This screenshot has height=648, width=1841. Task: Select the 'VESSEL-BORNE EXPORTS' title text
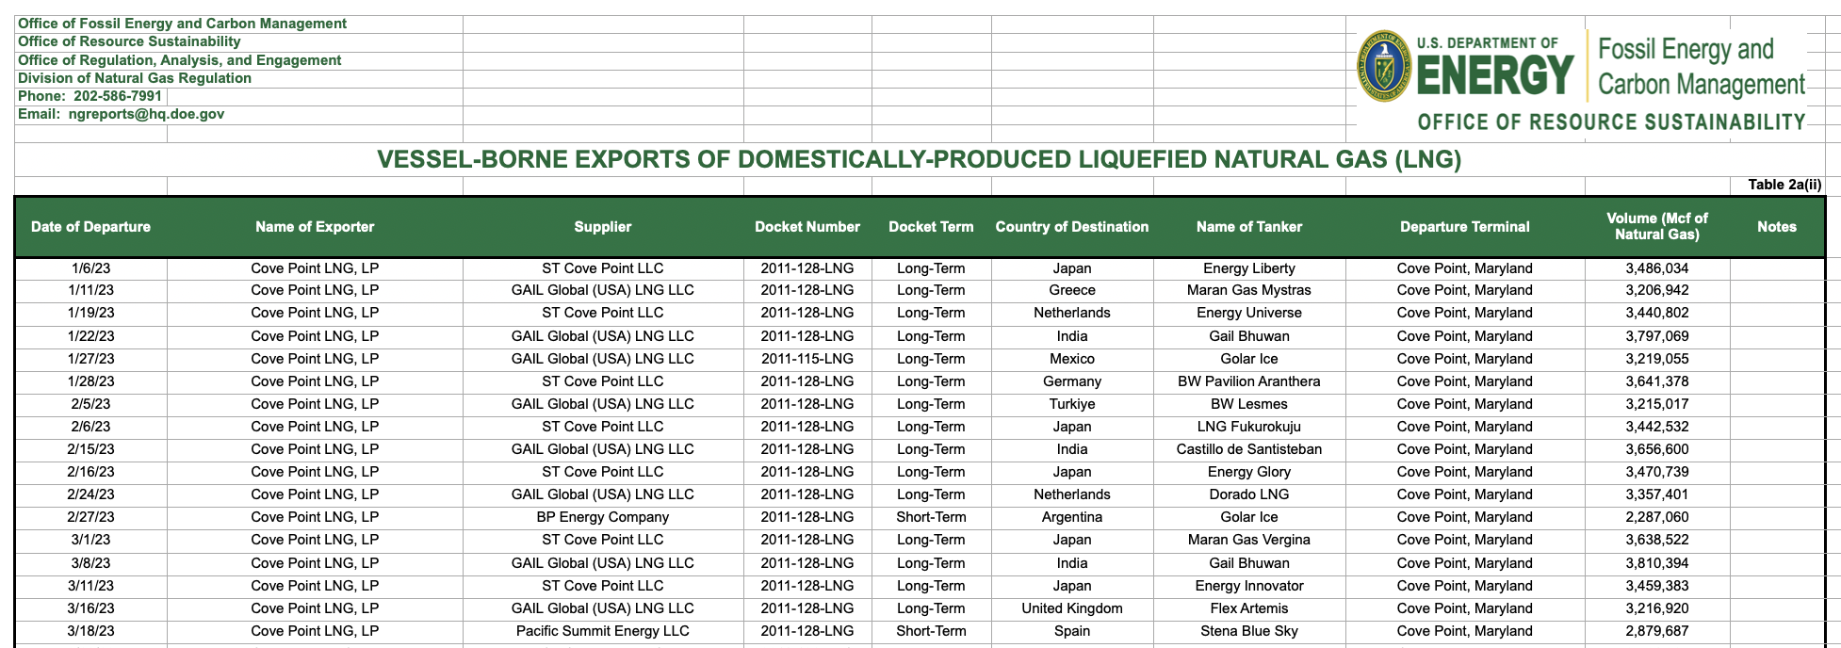tap(920, 159)
